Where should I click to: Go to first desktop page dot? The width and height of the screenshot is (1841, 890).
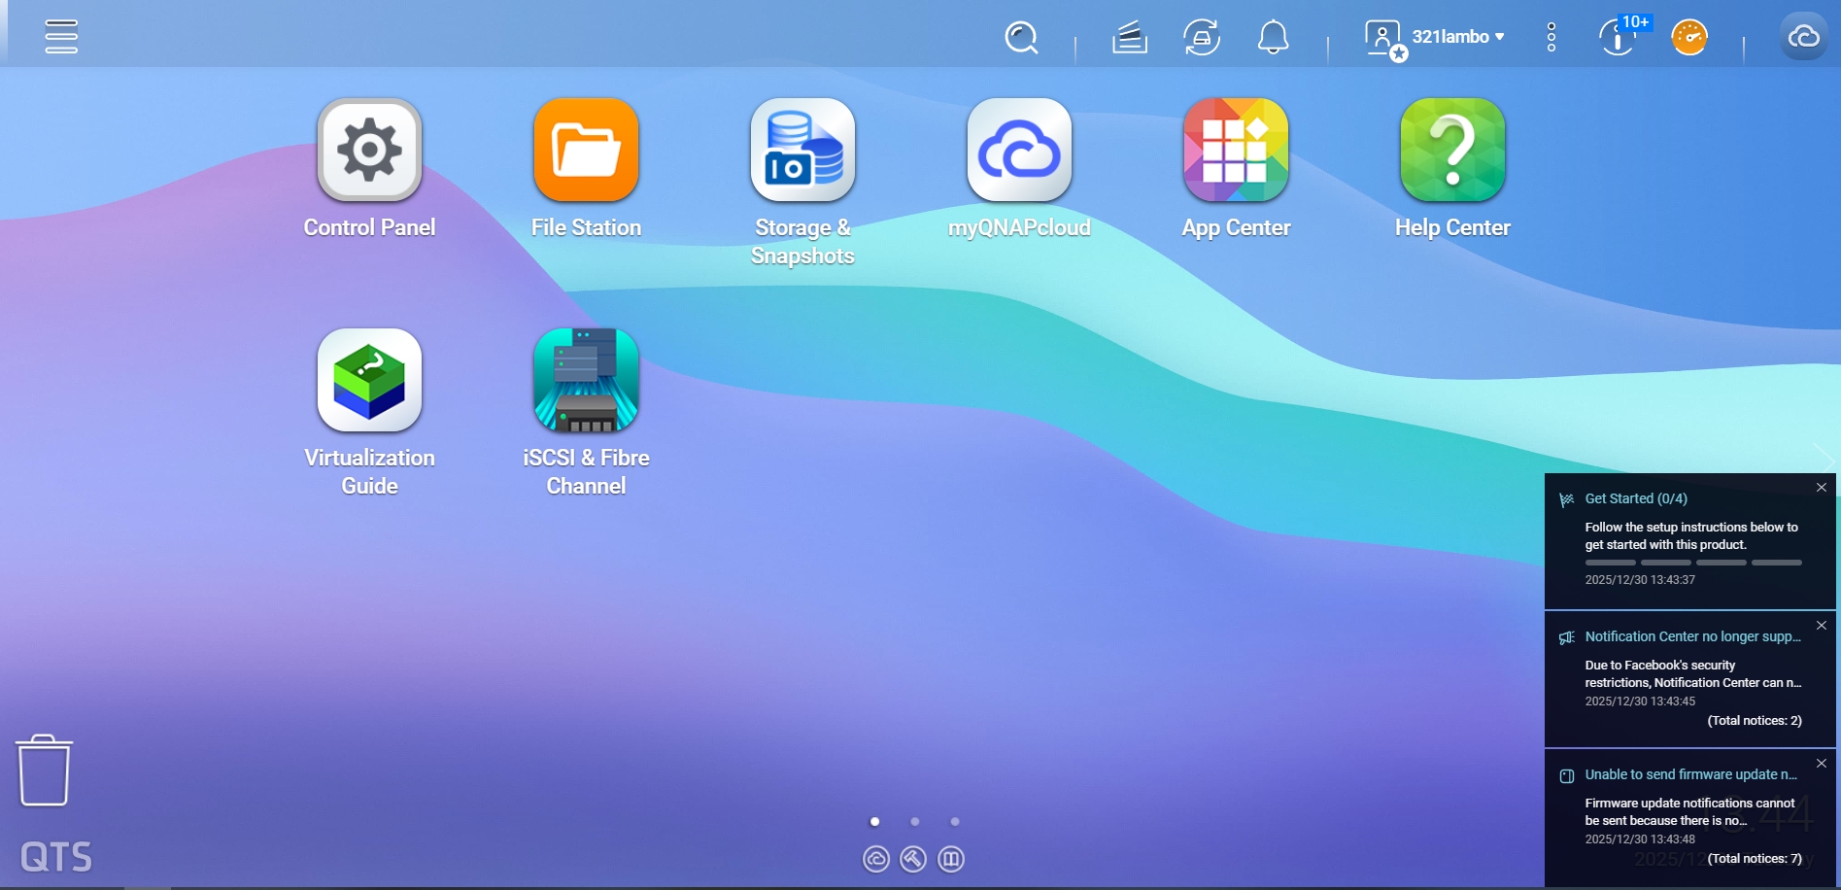pyautogui.click(x=874, y=822)
